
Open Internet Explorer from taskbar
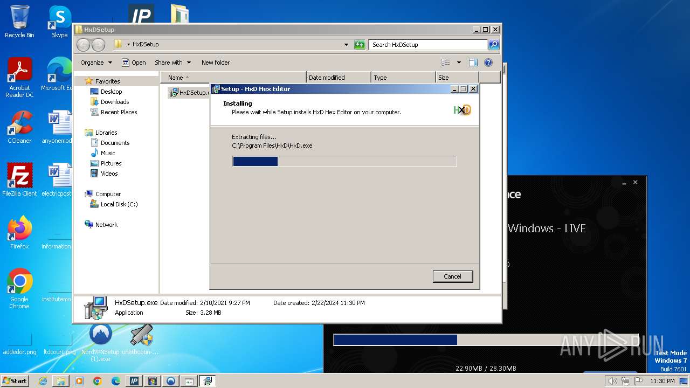[43, 381]
